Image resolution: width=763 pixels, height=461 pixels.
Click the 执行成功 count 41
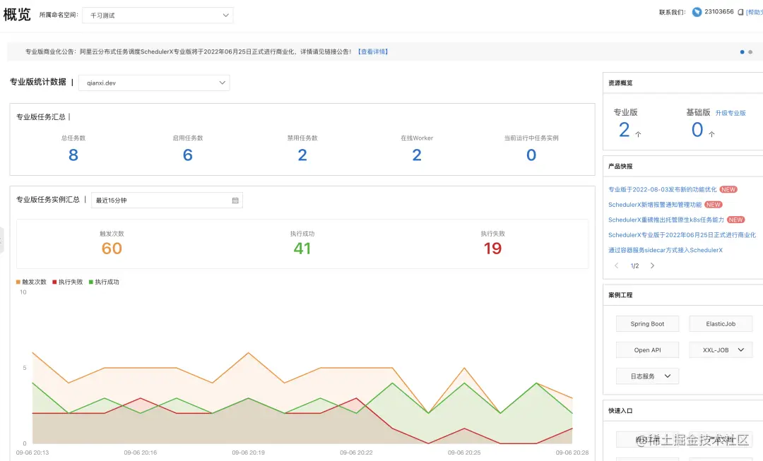tap(302, 249)
